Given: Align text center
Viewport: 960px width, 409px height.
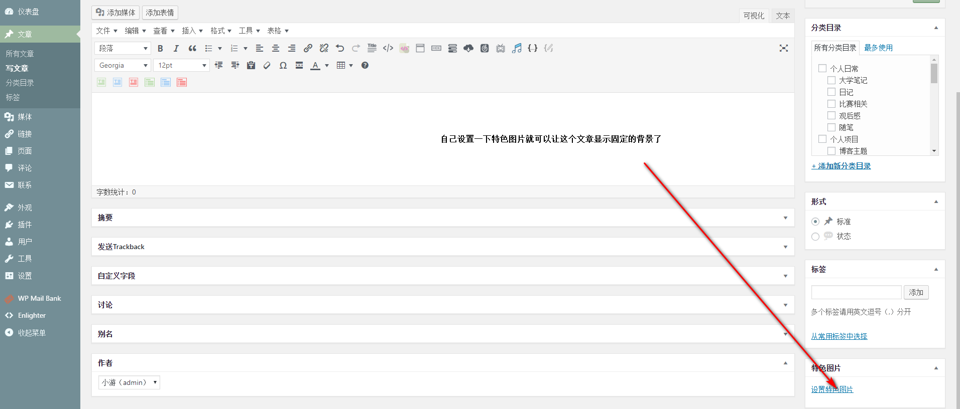Looking at the screenshot, I should click(x=276, y=48).
